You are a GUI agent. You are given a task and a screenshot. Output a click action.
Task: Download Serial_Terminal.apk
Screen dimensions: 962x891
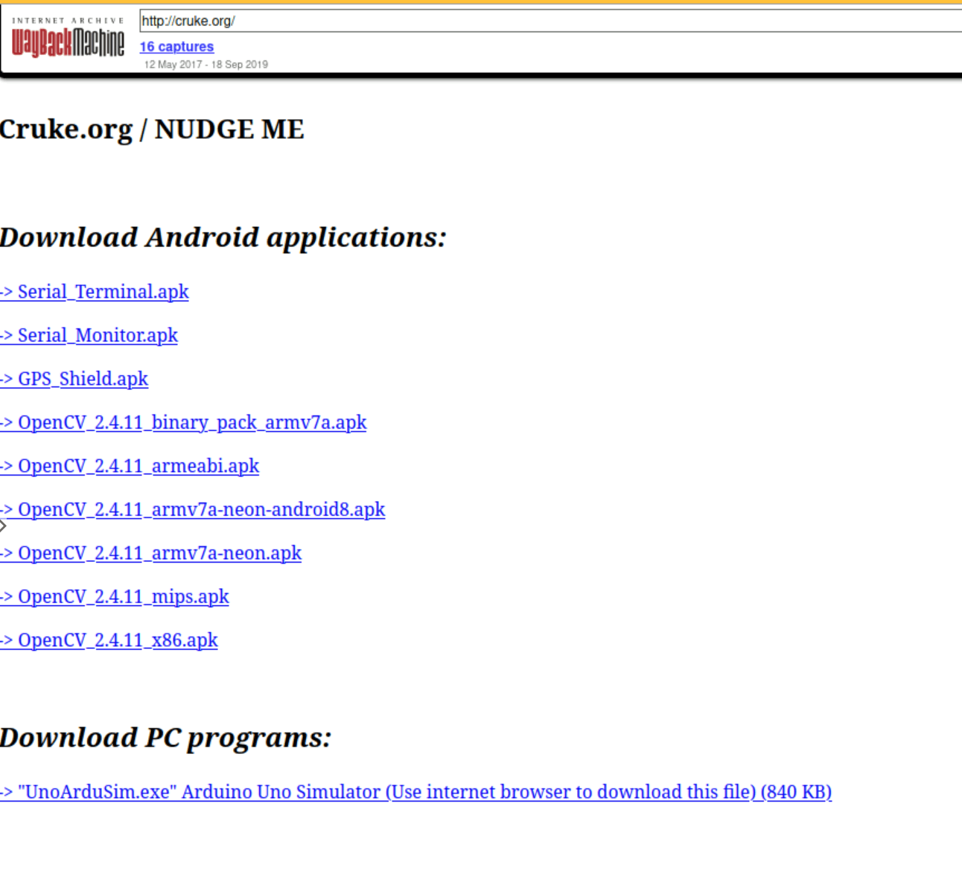click(95, 292)
